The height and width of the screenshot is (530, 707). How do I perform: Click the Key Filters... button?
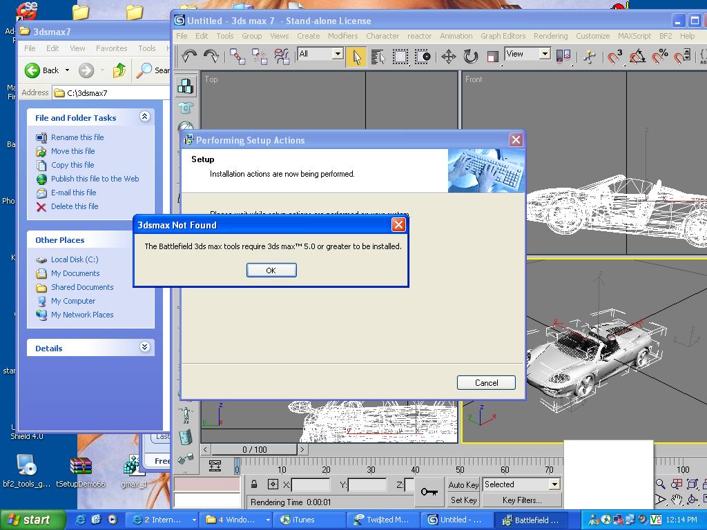coord(522,500)
